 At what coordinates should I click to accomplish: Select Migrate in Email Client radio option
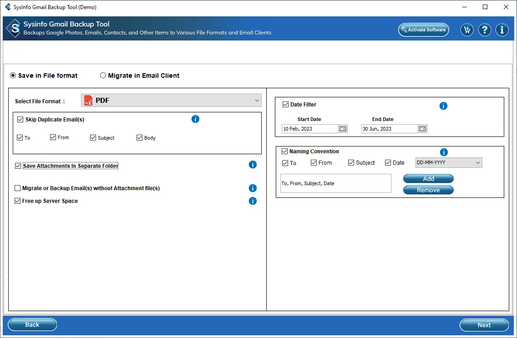[x=103, y=76]
